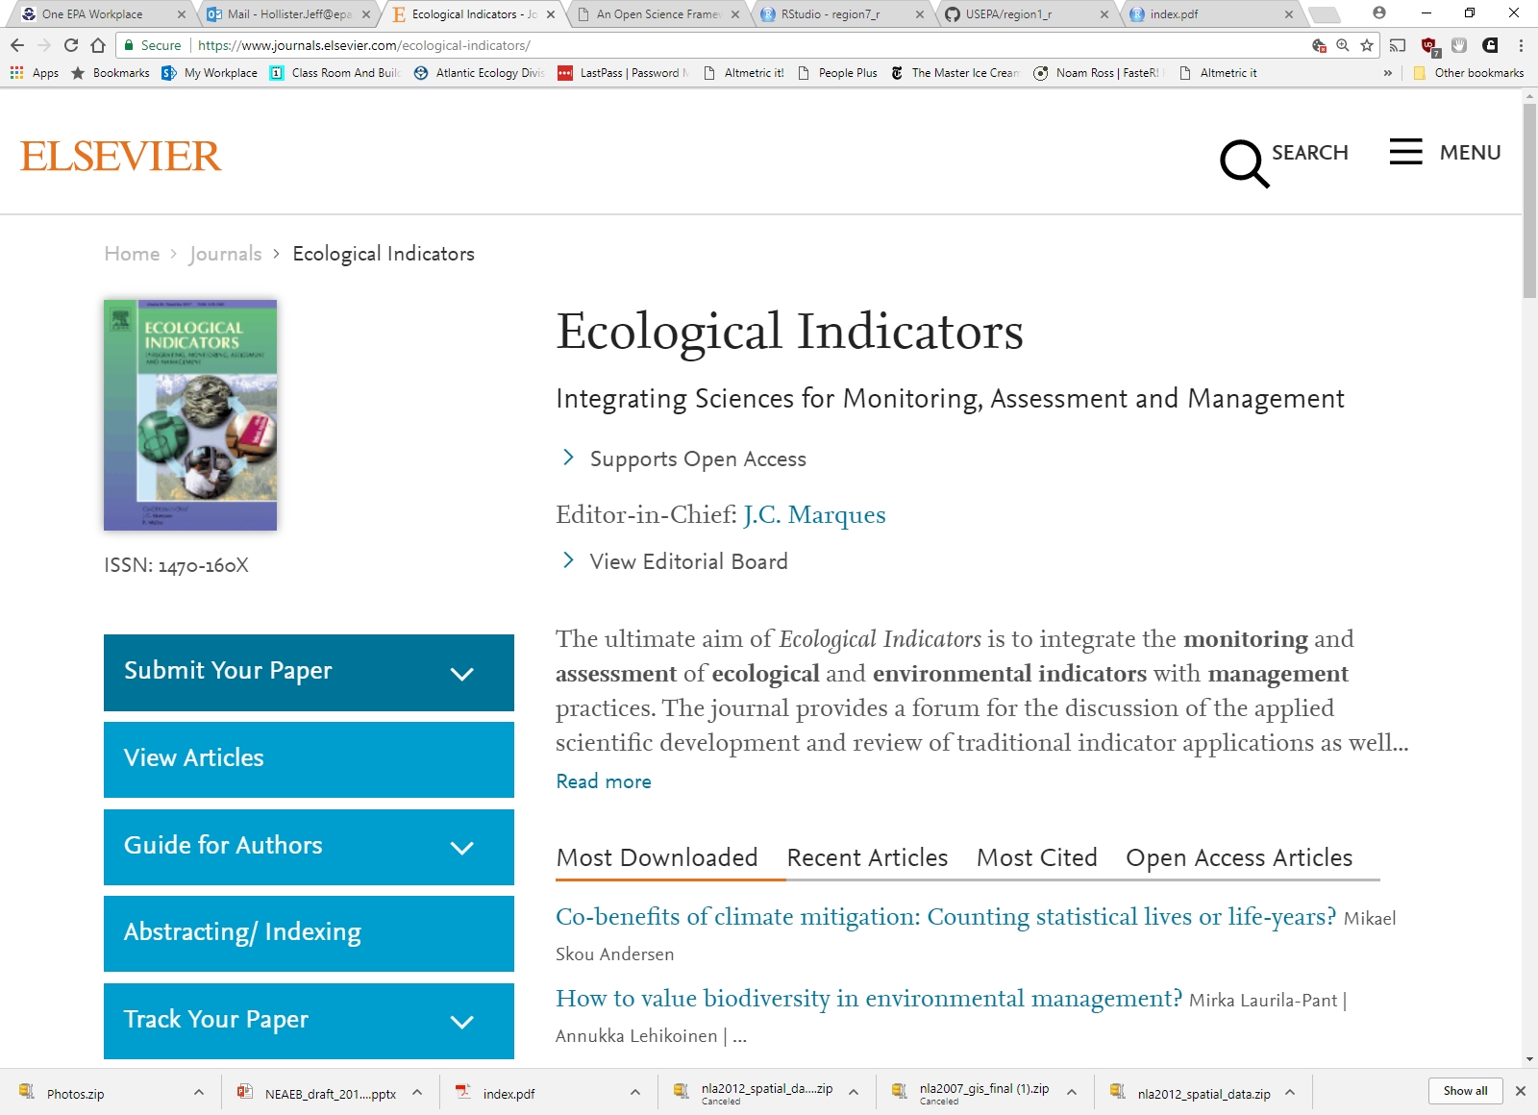Viewport: 1538px width, 1115px height.
Task: Open View Articles button
Action: click(x=309, y=759)
